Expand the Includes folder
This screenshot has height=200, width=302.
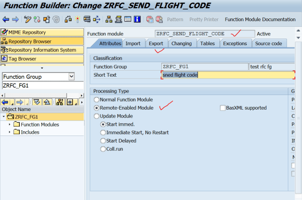pyautogui.click(x=9, y=132)
